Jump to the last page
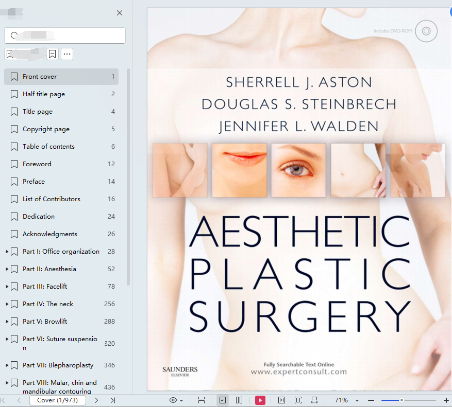This screenshot has height=407, width=452. pos(113,400)
